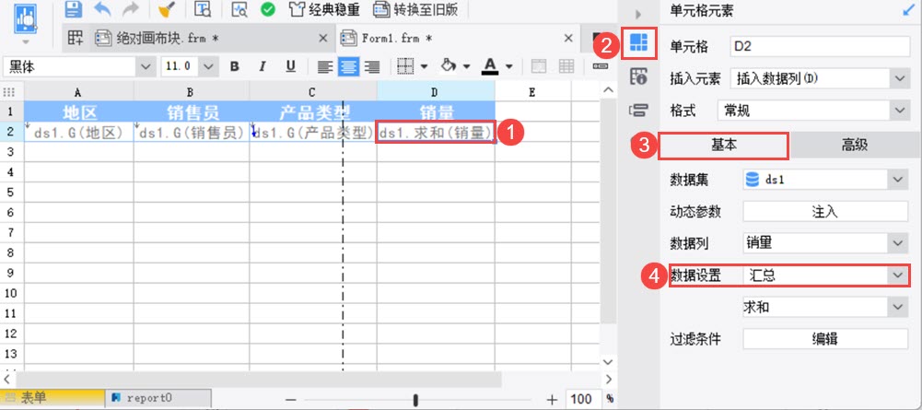The width and height of the screenshot is (922, 410).
Task: Open the fill color dropdown arrow
Action: point(466,67)
